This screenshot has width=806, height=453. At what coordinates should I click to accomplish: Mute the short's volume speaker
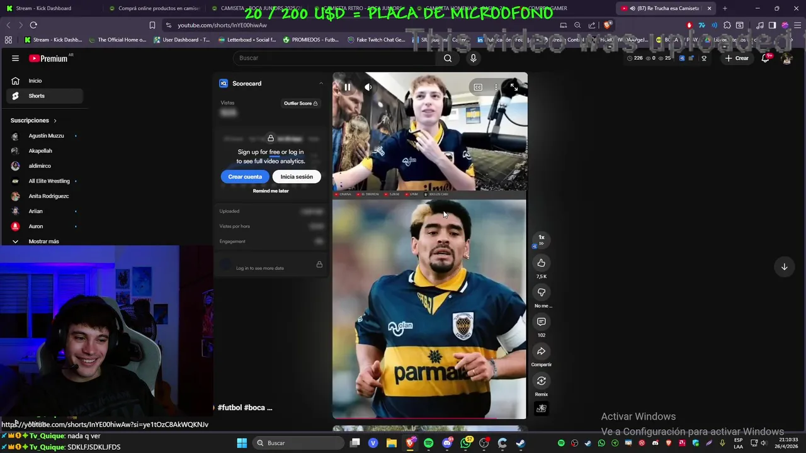368,87
